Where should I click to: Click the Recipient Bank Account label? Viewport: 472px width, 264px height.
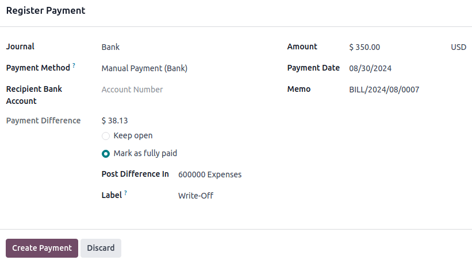pos(34,95)
